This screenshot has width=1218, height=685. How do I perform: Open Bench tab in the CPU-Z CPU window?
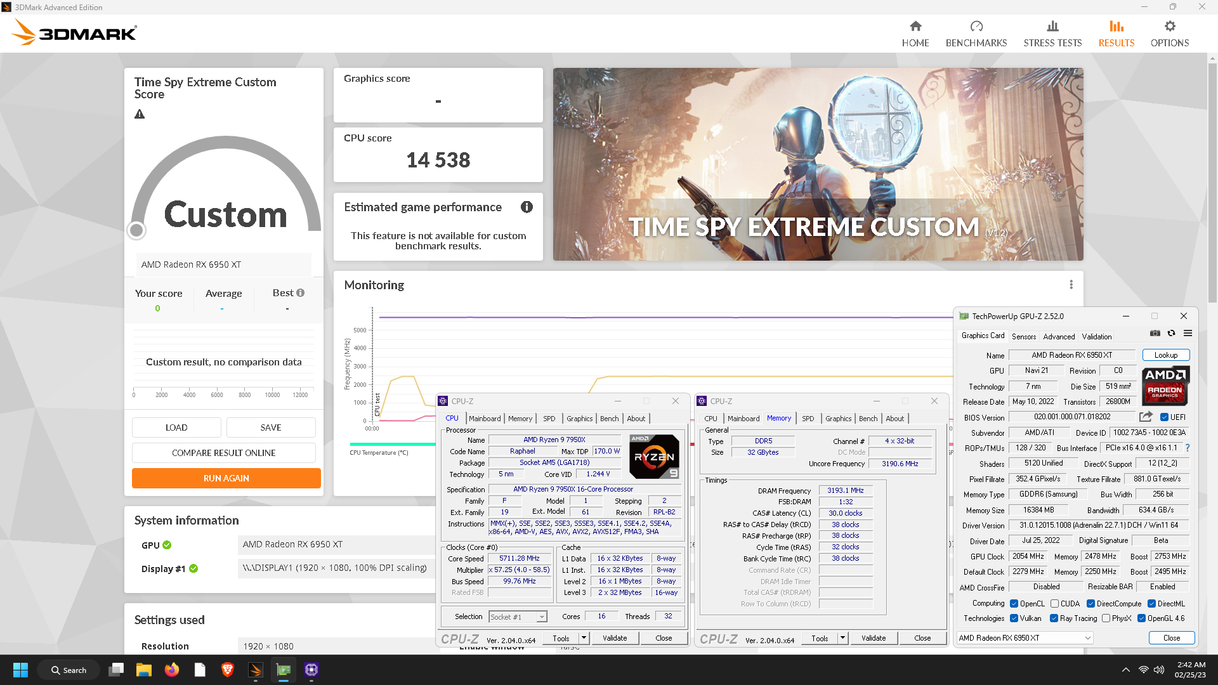609,419
